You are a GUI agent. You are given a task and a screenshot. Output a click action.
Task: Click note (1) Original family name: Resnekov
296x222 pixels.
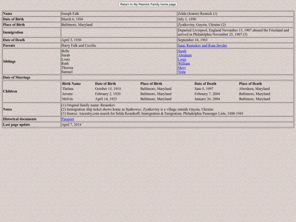click(x=88, y=105)
